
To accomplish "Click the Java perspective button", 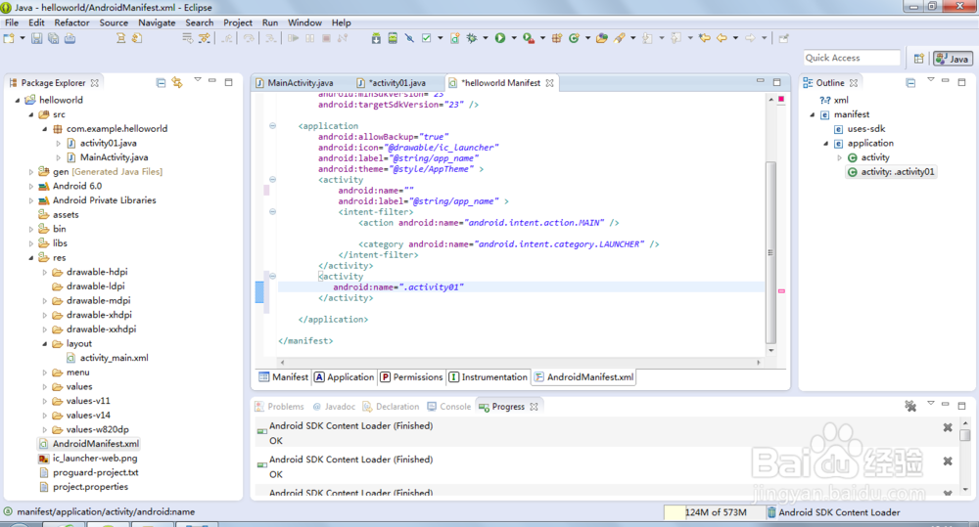I will click(953, 59).
